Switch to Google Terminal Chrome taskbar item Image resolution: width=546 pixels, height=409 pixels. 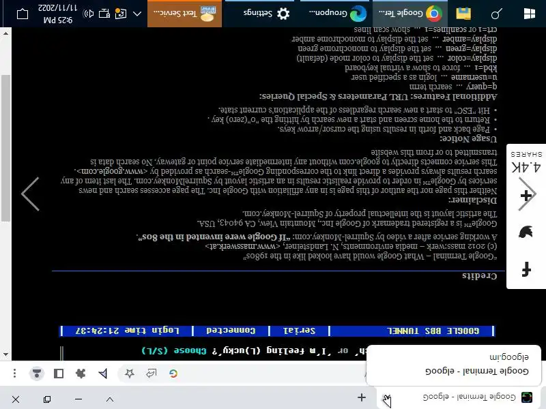click(410, 14)
